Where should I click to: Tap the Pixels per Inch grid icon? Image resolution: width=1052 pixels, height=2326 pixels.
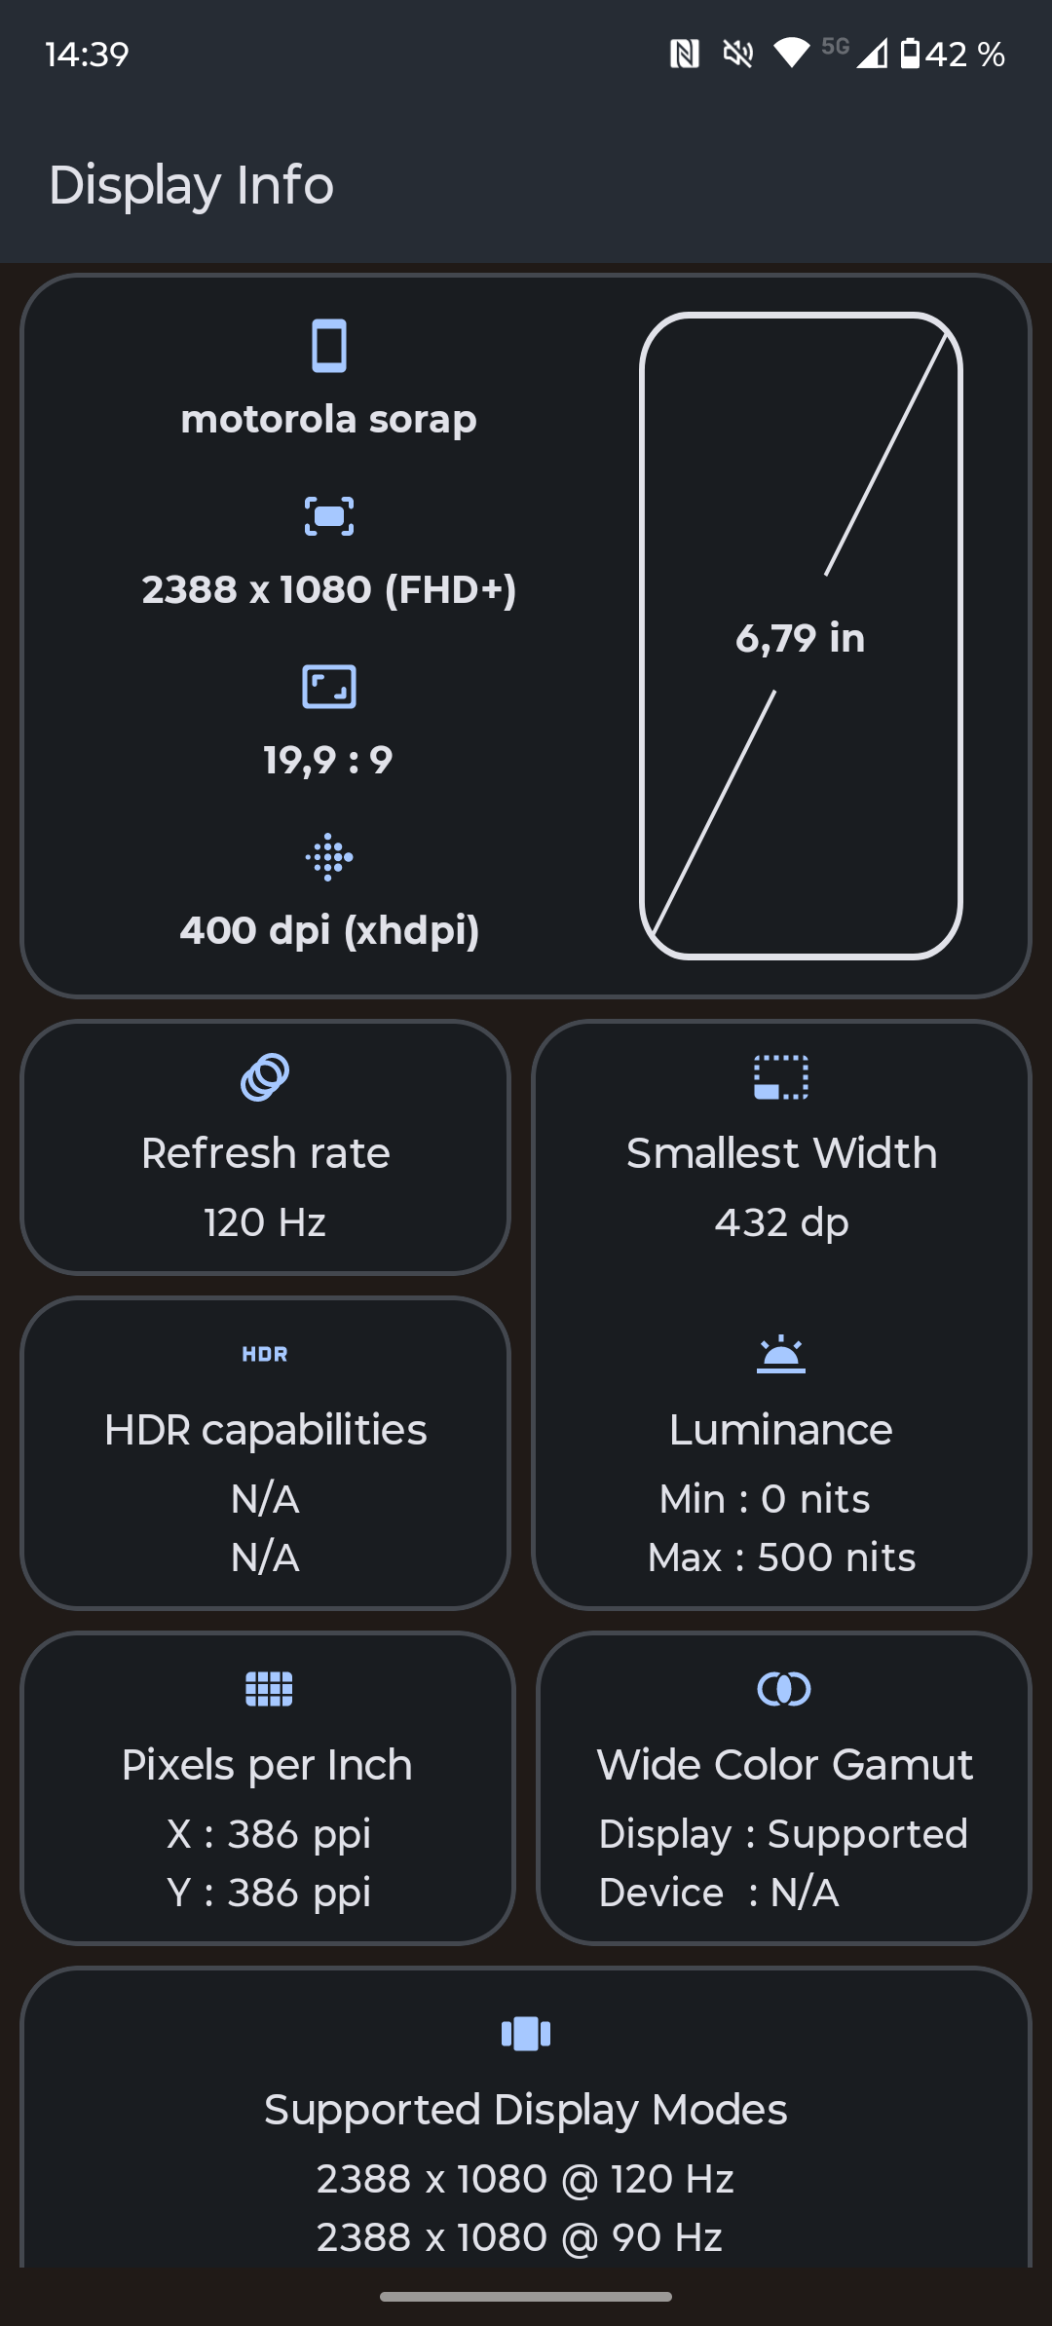pos(269,1689)
